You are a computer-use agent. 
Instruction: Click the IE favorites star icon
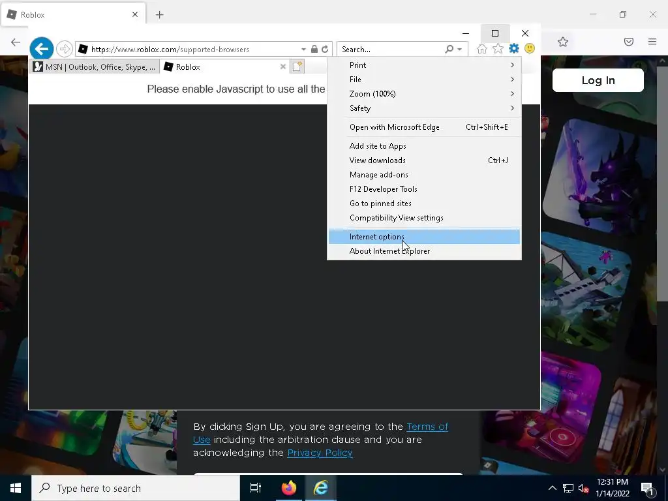[x=498, y=48]
